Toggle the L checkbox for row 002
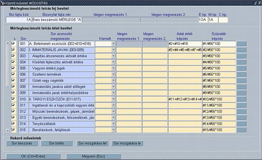This screenshot has height=160, width=262. [x=13, y=50]
